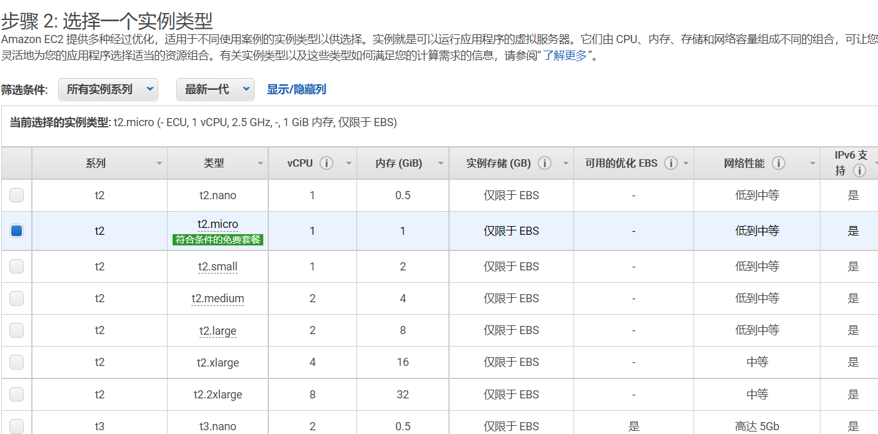Select the t2.small row checkbox
The height and width of the screenshot is (434, 878).
pos(16,267)
